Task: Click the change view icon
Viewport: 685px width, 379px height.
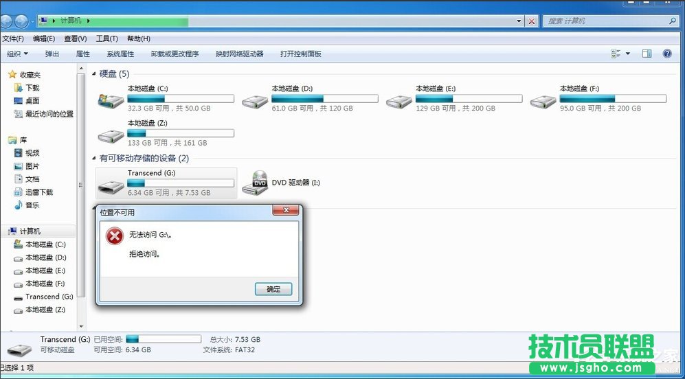Action: pyautogui.click(x=616, y=54)
